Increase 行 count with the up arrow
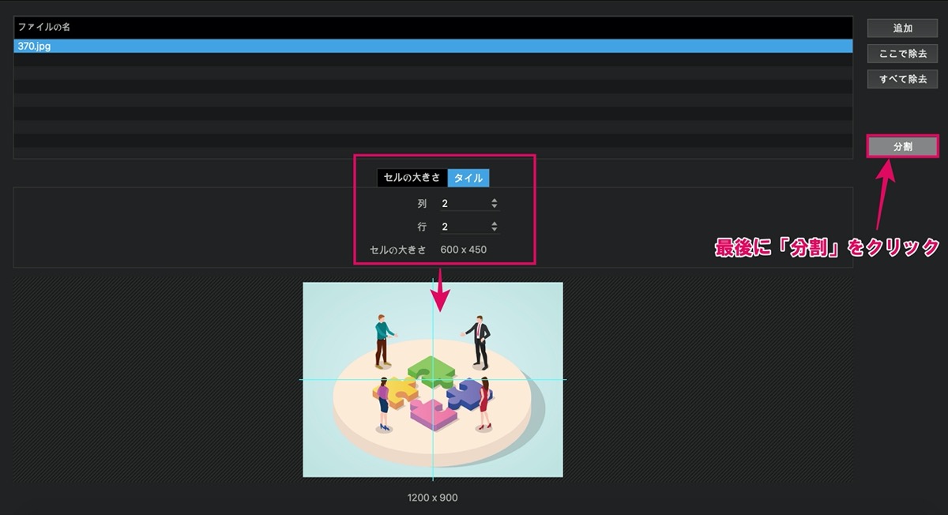This screenshot has height=515, width=948. 495,224
